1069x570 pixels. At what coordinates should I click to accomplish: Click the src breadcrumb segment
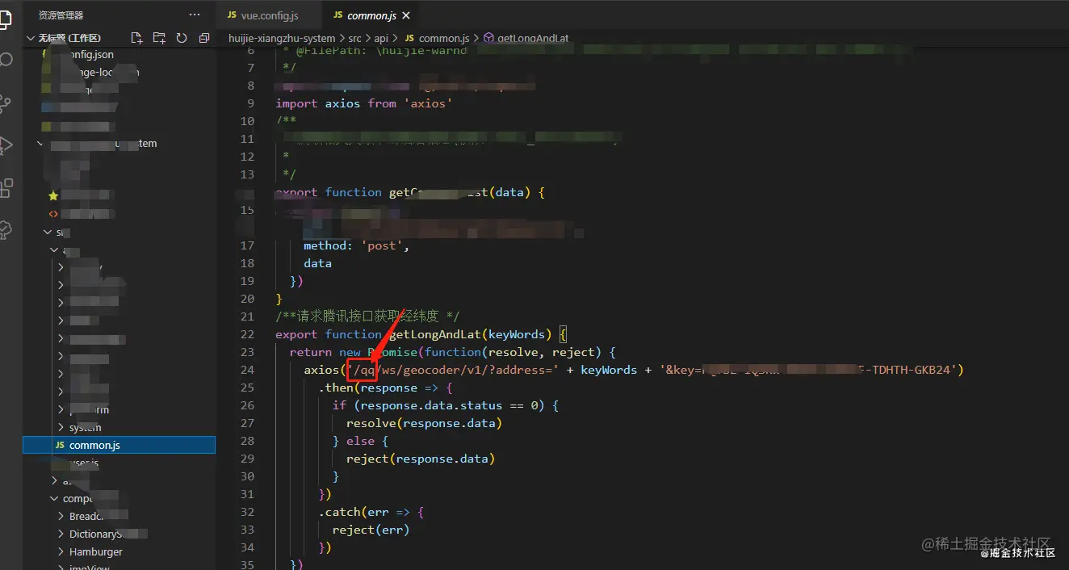tap(354, 38)
